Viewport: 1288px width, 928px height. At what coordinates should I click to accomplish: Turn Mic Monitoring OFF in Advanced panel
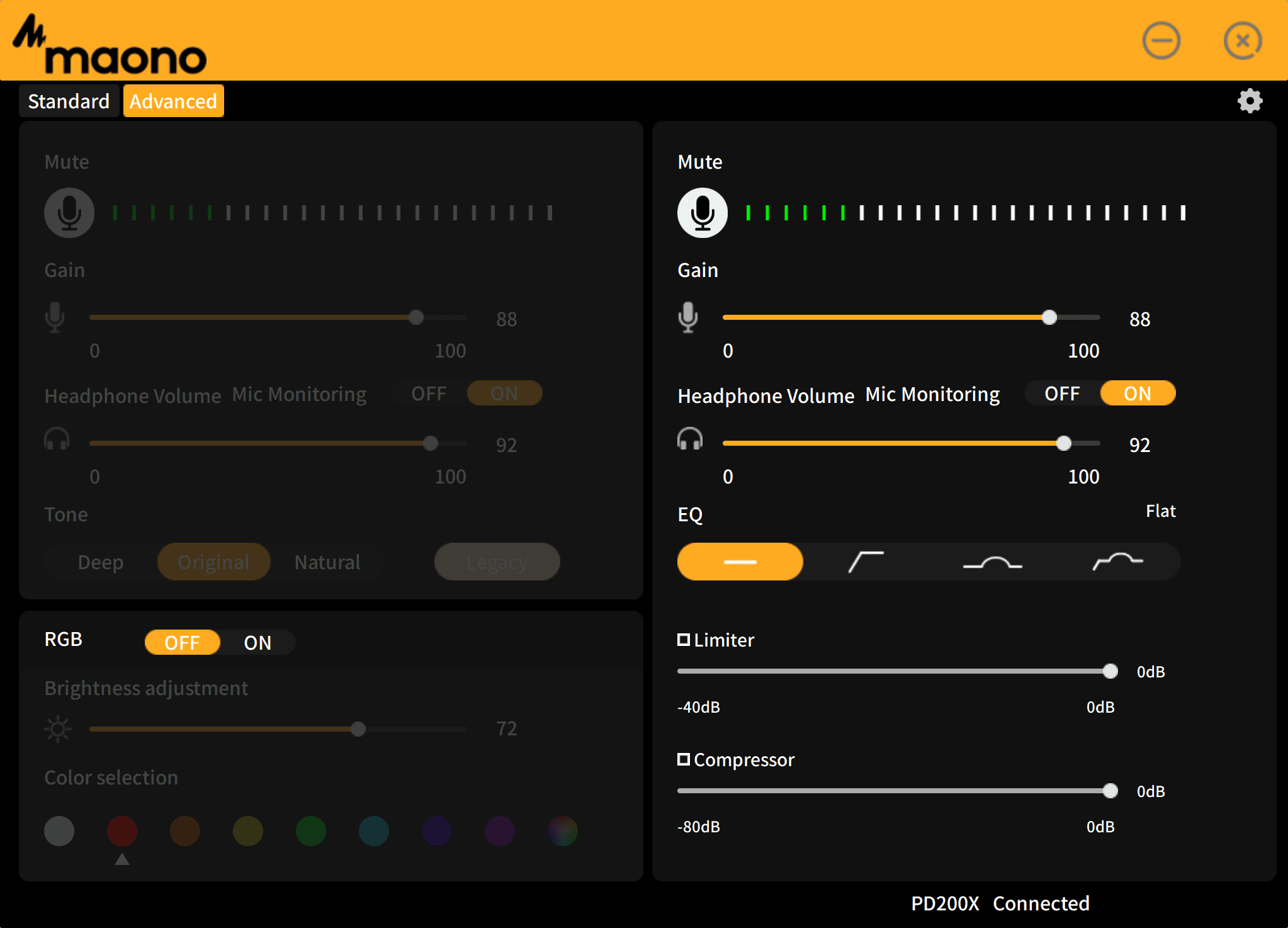[x=1063, y=393]
